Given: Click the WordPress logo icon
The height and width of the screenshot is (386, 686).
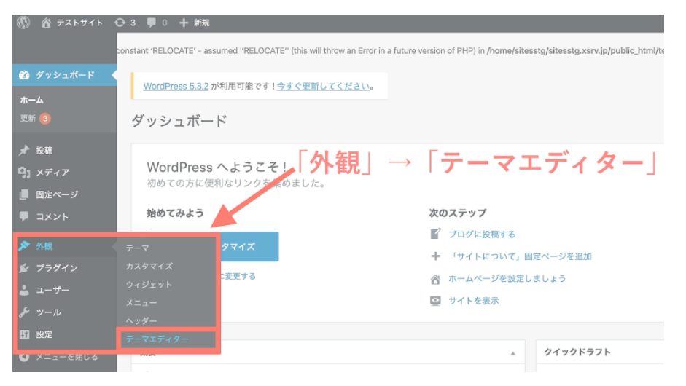Looking at the screenshot, I should [23, 23].
